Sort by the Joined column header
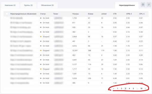 pyautogui.click(x=104, y=14)
